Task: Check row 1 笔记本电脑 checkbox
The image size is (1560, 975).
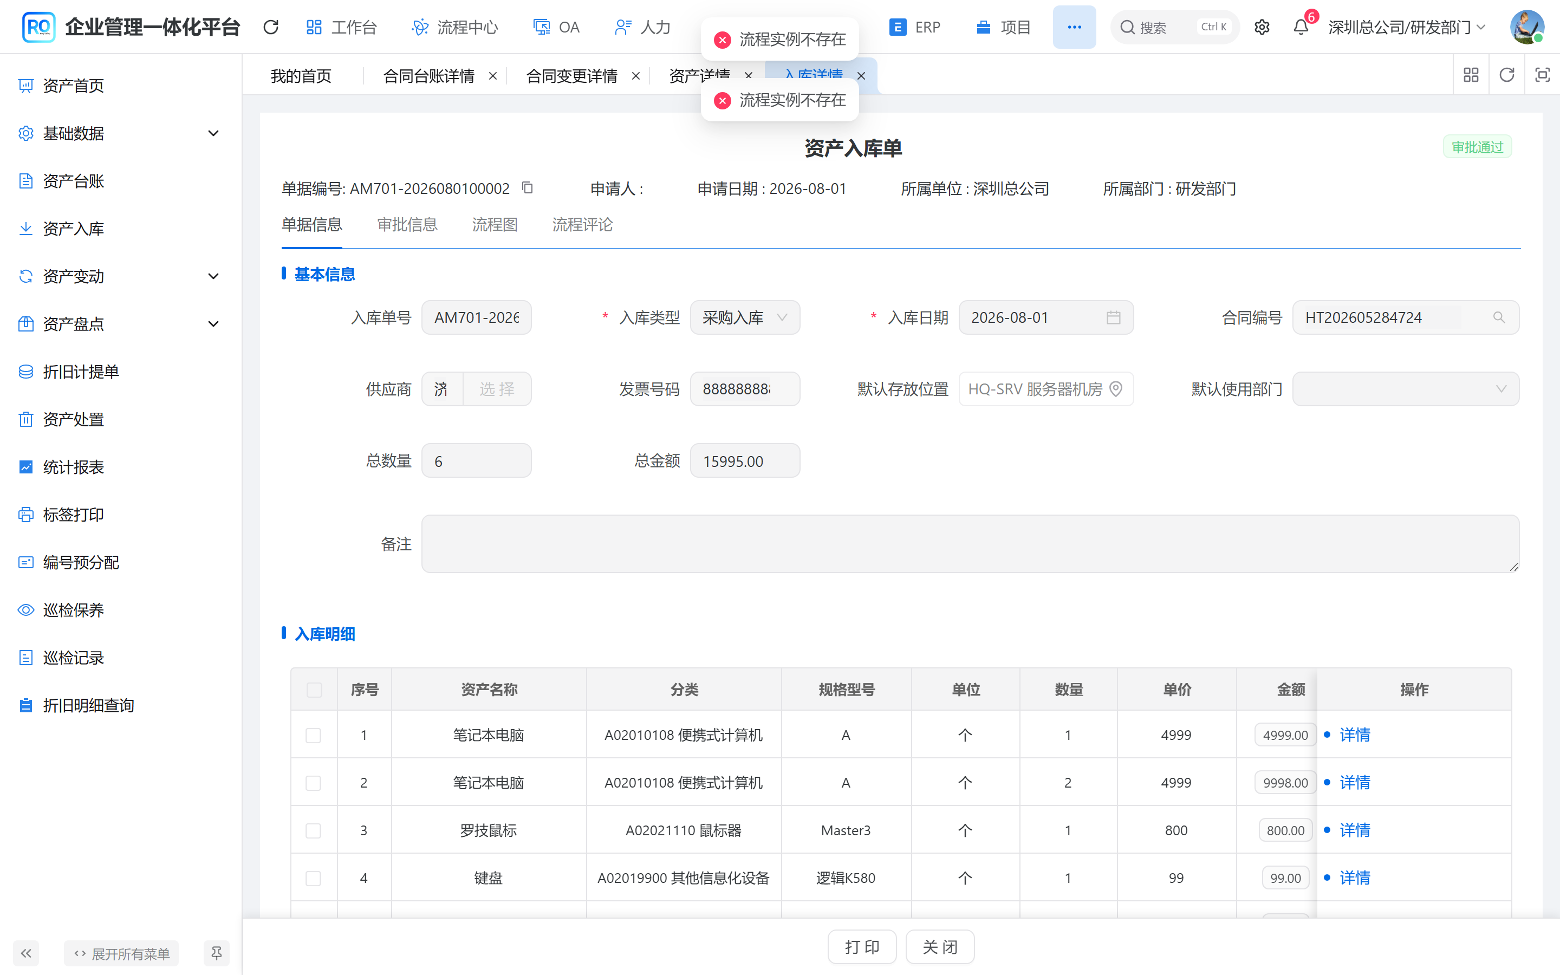Action: click(x=313, y=735)
